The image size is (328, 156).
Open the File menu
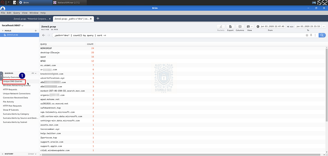tap(3, 13)
